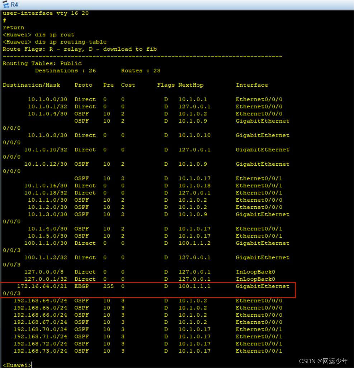
Task: Select destination 10.1.0.0/30
Action: tap(48, 100)
